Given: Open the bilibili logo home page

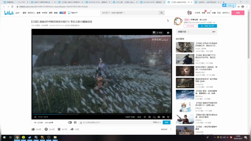Looking at the screenshot, I should tap(9, 13).
